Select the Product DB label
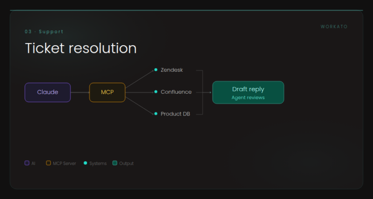373x199 pixels. tap(175, 114)
